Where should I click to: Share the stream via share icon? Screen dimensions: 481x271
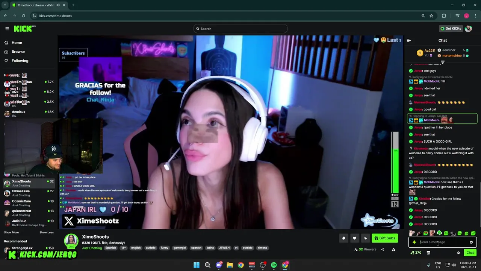pyautogui.click(x=383, y=250)
